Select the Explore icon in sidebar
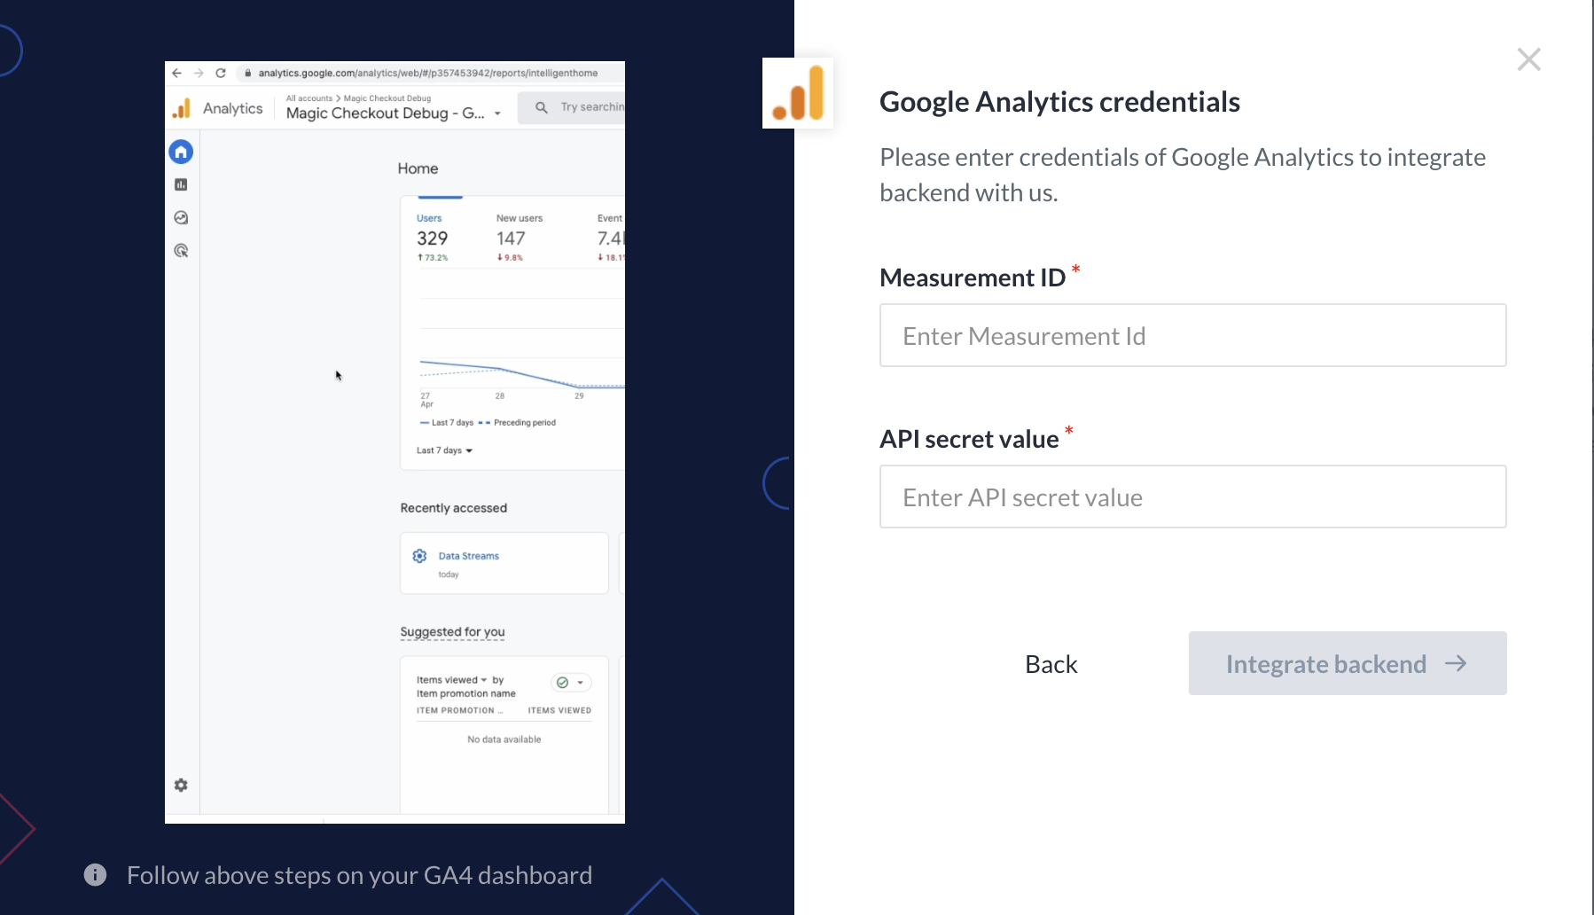 [181, 218]
